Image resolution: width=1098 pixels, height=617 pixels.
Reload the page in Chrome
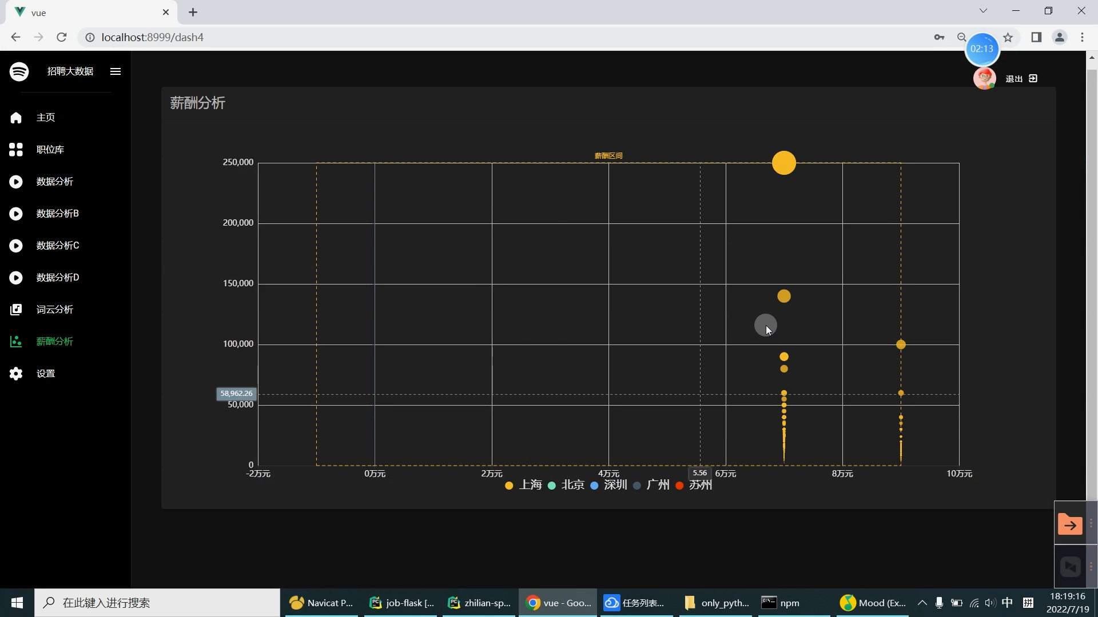[62, 37]
